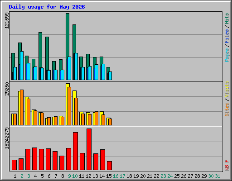Click day 7 on the x-axis
Image resolution: width=232 pixels, height=181 pixels.
click(56, 176)
